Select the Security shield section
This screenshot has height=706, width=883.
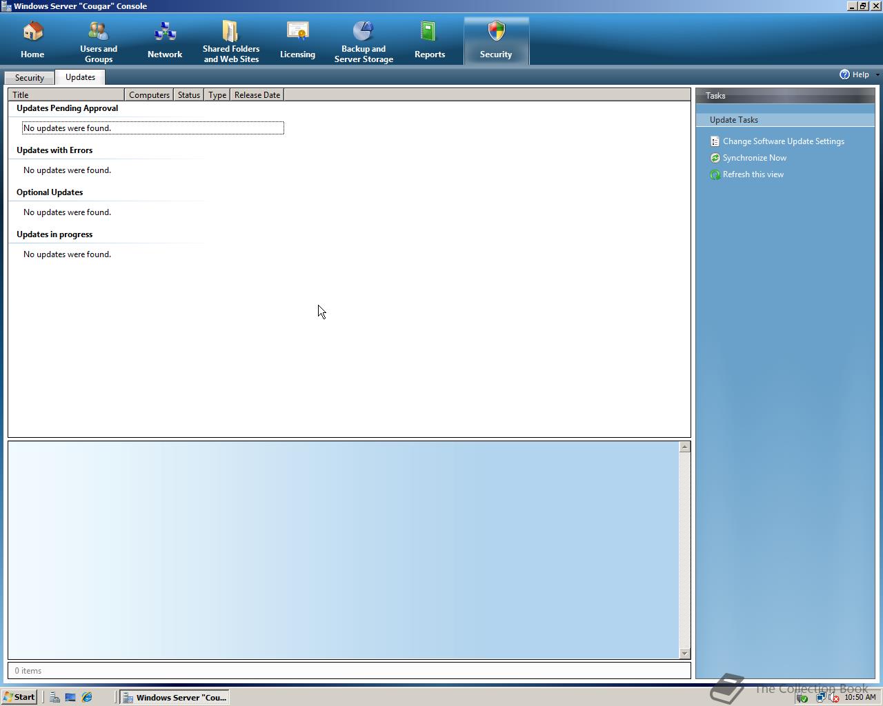click(x=496, y=41)
